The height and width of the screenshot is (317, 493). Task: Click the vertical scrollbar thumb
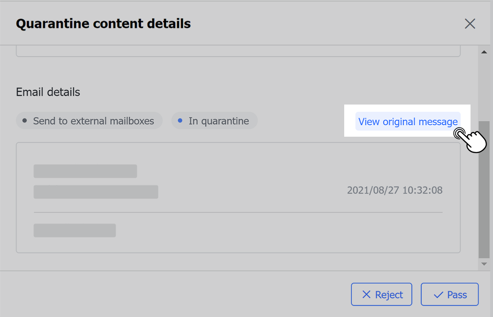(x=484, y=190)
